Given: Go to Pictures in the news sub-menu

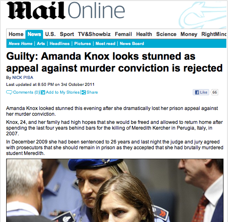Looking at the screenshot, I should (x=82, y=44).
